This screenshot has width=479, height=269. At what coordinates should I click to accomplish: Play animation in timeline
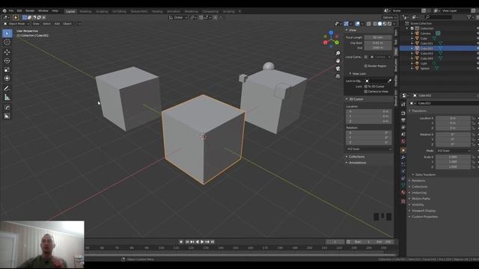pyautogui.click(x=202, y=242)
